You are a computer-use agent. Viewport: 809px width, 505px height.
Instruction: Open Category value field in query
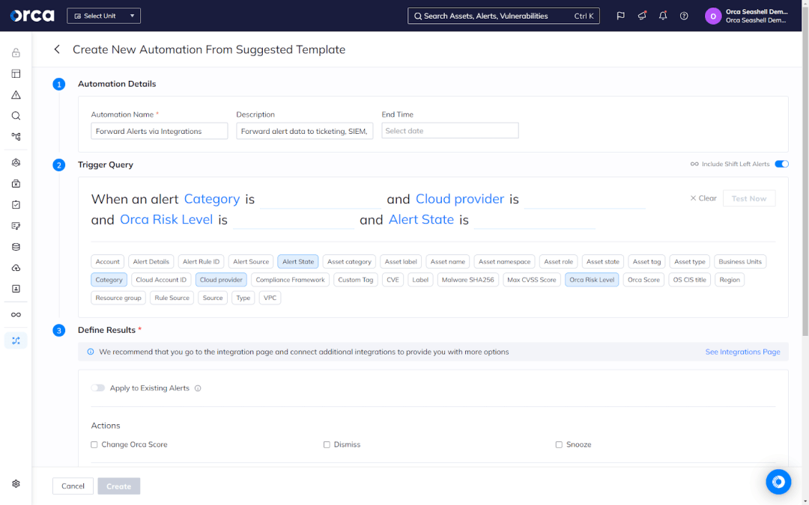pyautogui.click(x=321, y=200)
